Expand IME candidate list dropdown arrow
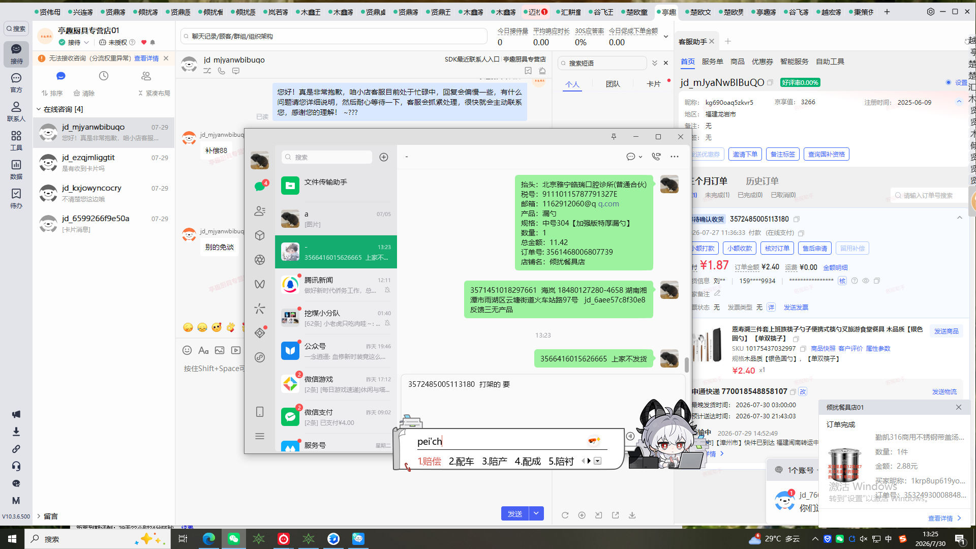976x549 pixels. [598, 461]
